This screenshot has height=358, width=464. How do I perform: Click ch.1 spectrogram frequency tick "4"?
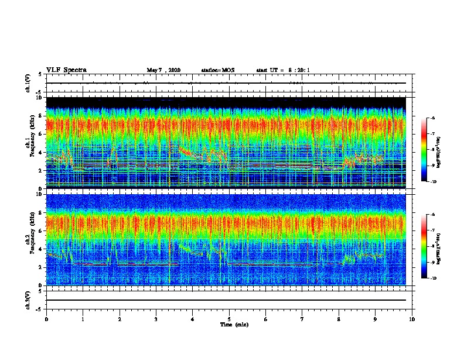tap(41, 153)
